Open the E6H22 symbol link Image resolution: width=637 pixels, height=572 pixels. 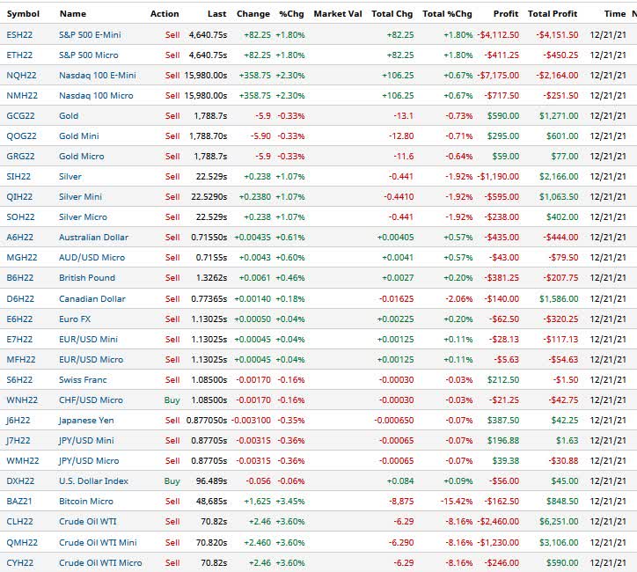click(x=20, y=319)
